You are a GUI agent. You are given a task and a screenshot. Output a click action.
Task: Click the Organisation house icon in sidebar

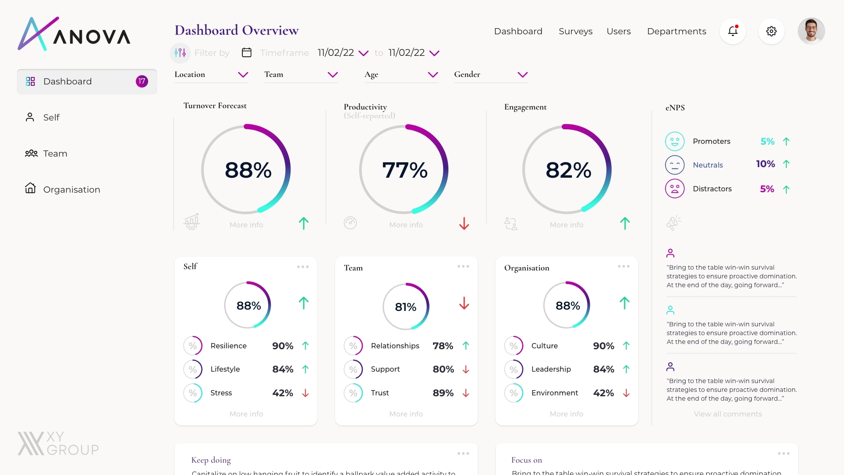(x=30, y=189)
